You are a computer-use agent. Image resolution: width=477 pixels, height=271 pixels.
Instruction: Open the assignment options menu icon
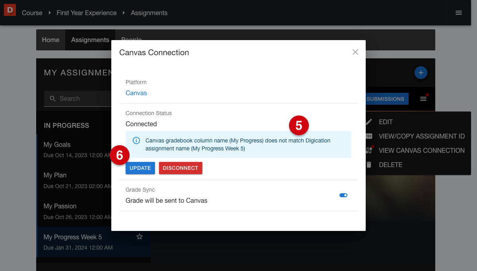[x=423, y=99]
